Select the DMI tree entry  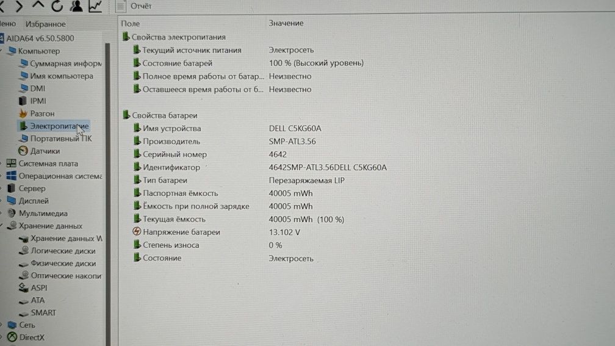pyautogui.click(x=38, y=88)
